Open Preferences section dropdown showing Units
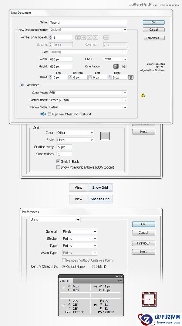The width and height of the screenshot is (182, 326). pyautogui.click(x=55, y=220)
